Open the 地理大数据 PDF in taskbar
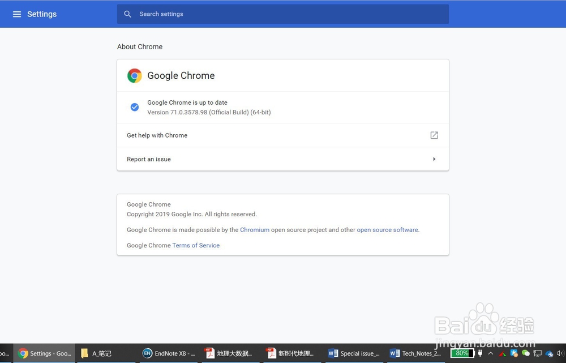The height and width of the screenshot is (363, 566). 230,353
